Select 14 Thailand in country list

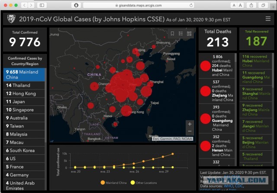tap(24, 85)
